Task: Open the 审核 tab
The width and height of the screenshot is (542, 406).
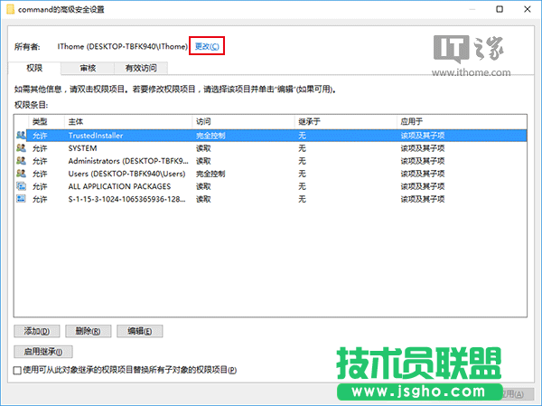Action: (88, 68)
